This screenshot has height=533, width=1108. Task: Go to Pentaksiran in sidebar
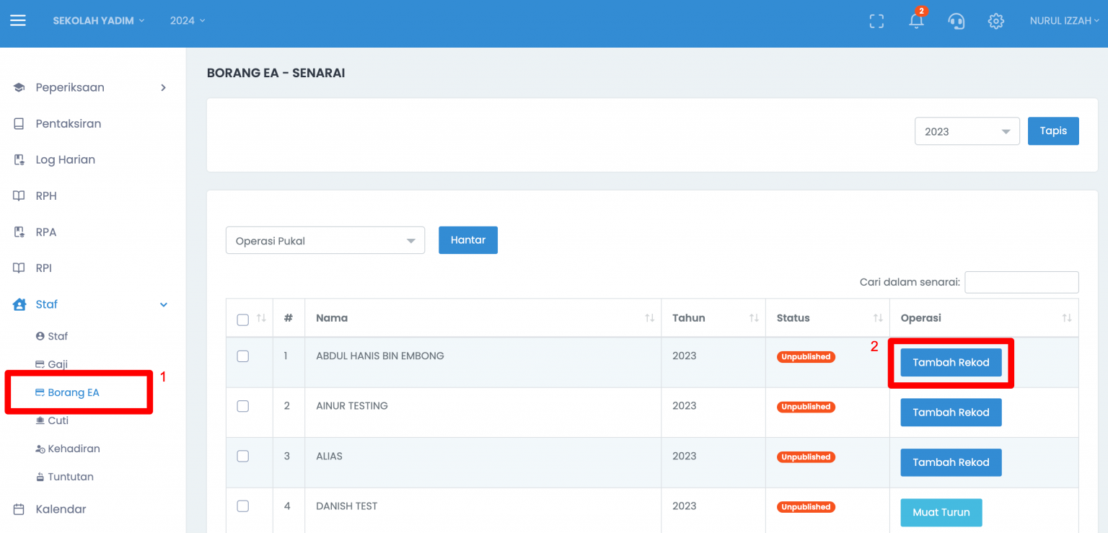click(68, 123)
